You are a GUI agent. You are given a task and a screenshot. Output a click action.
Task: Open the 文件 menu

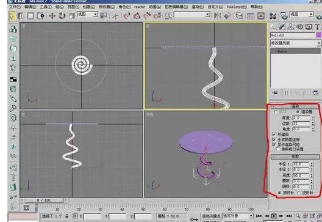[15, 7]
